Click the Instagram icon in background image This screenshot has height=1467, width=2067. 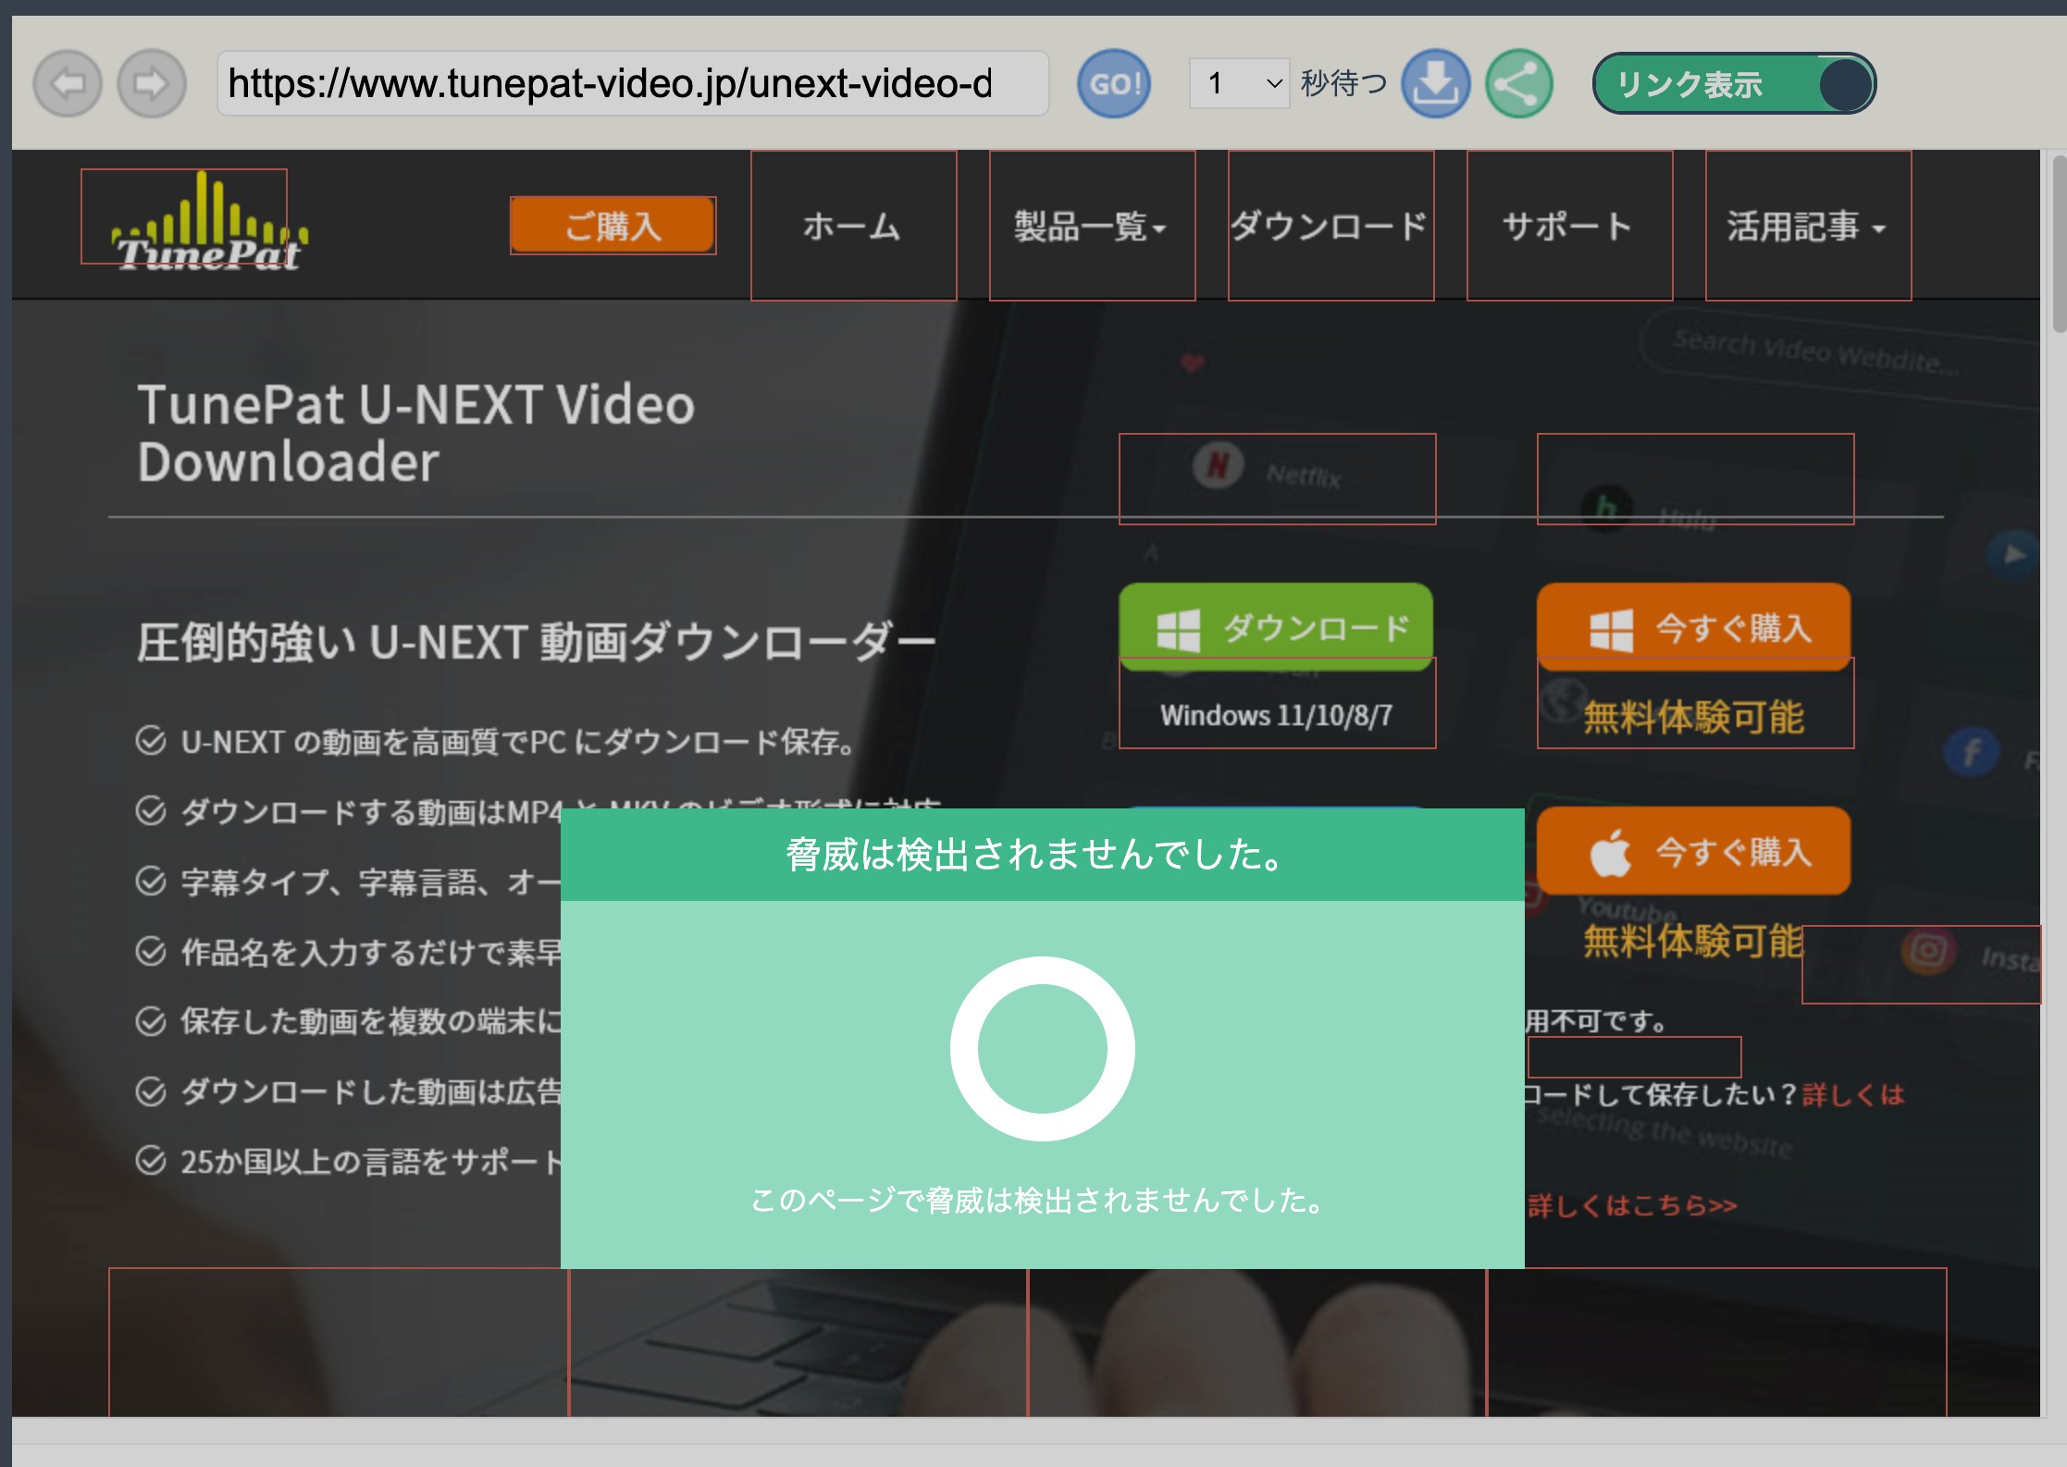pyautogui.click(x=1928, y=951)
